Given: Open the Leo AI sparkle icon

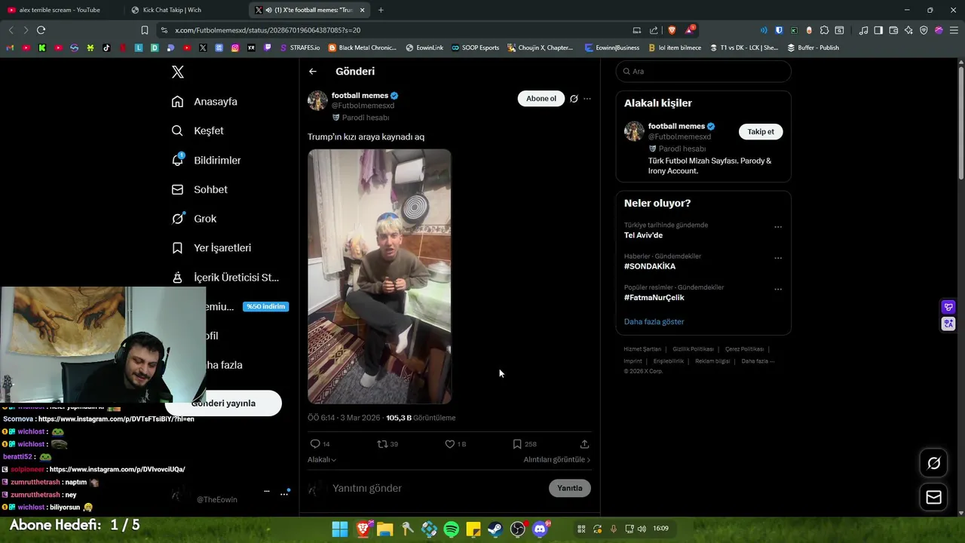Looking at the screenshot, I should 908,30.
